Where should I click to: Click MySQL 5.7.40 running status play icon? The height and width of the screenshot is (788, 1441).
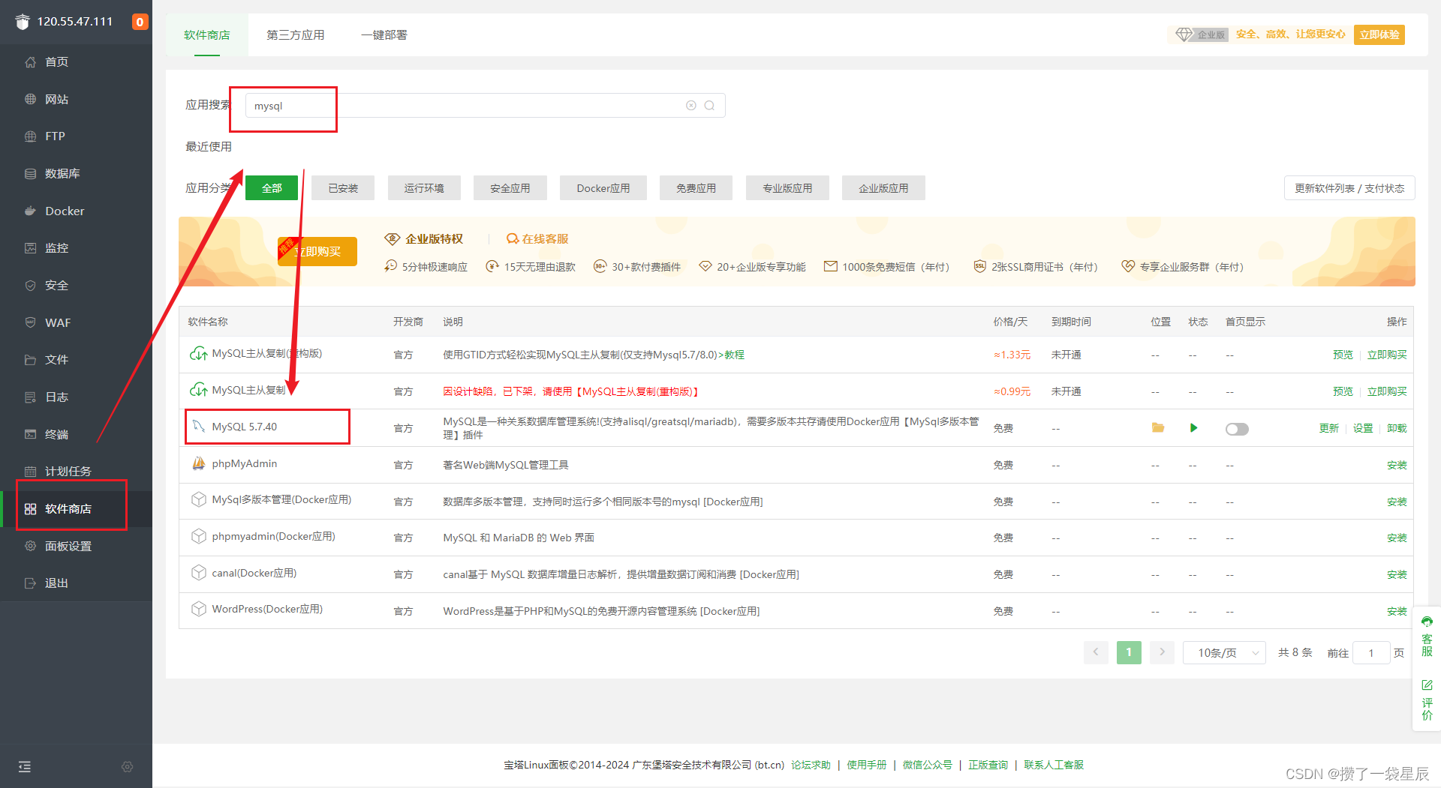(x=1193, y=428)
